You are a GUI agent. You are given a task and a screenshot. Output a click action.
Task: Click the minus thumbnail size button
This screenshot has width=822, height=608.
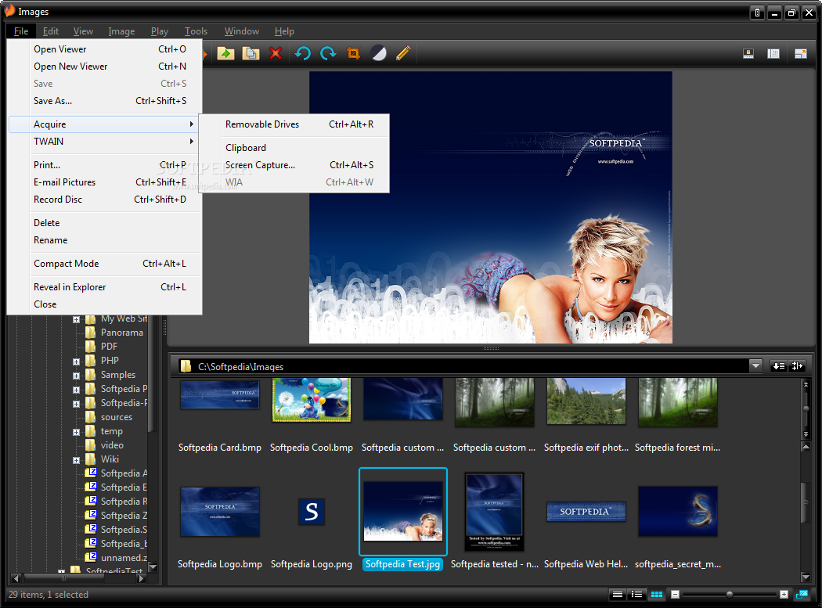click(675, 595)
